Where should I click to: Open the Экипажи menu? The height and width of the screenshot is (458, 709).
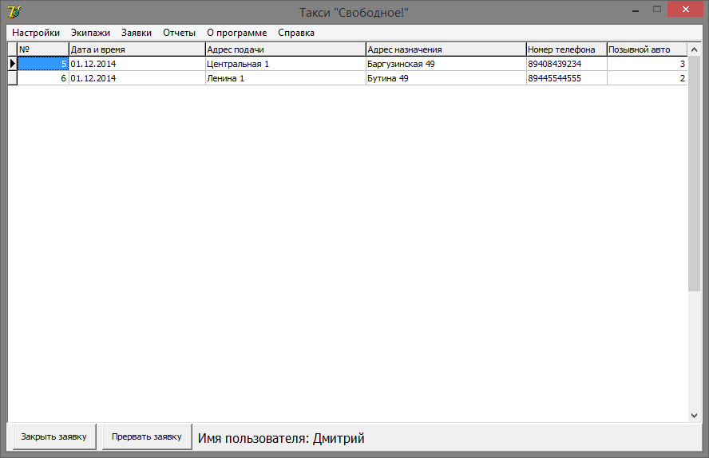90,33
